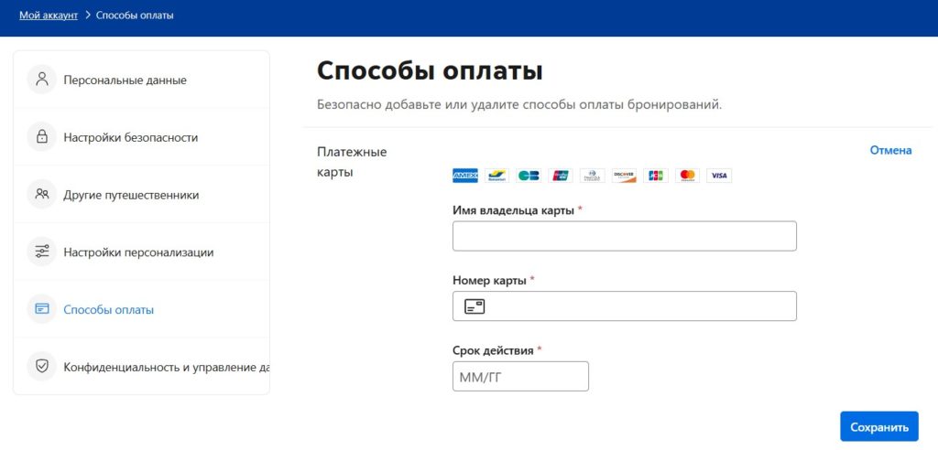Click the Мой аккаунт breadcrumb link
Image resolution: width=938 pixels, height=450 pixels.
[x=49, y=15]
